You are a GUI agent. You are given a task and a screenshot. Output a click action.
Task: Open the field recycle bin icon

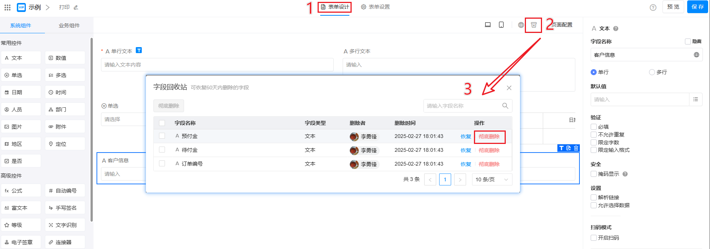coord(533,25)
